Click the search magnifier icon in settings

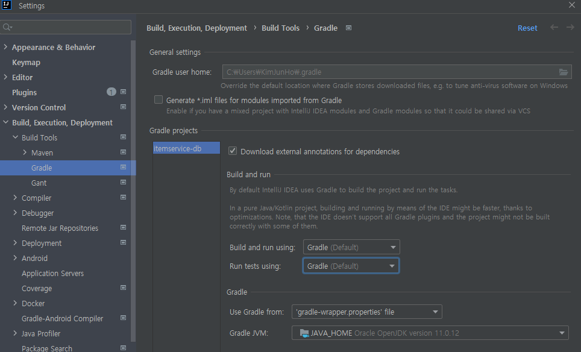point(7,27)
